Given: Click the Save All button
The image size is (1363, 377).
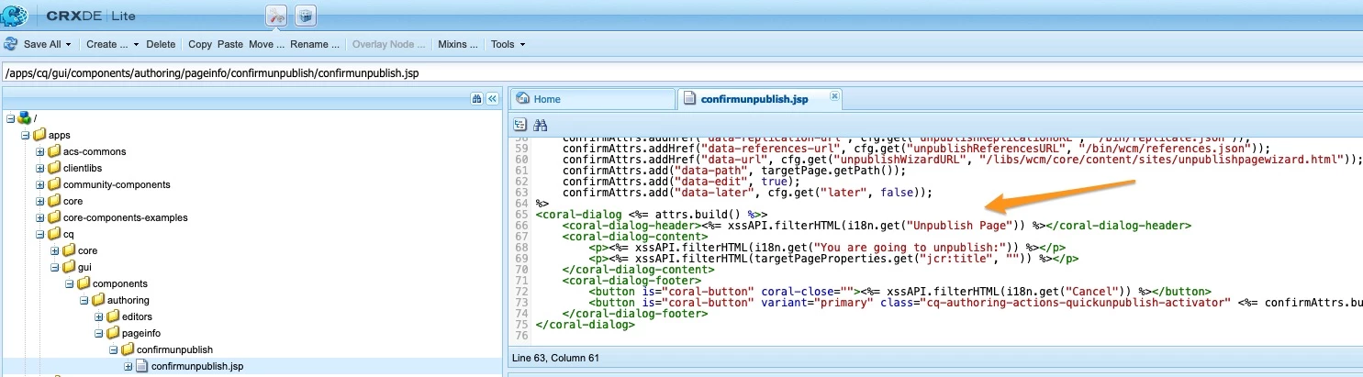Looking at the screenshot, I should click(x=42, y=44).
